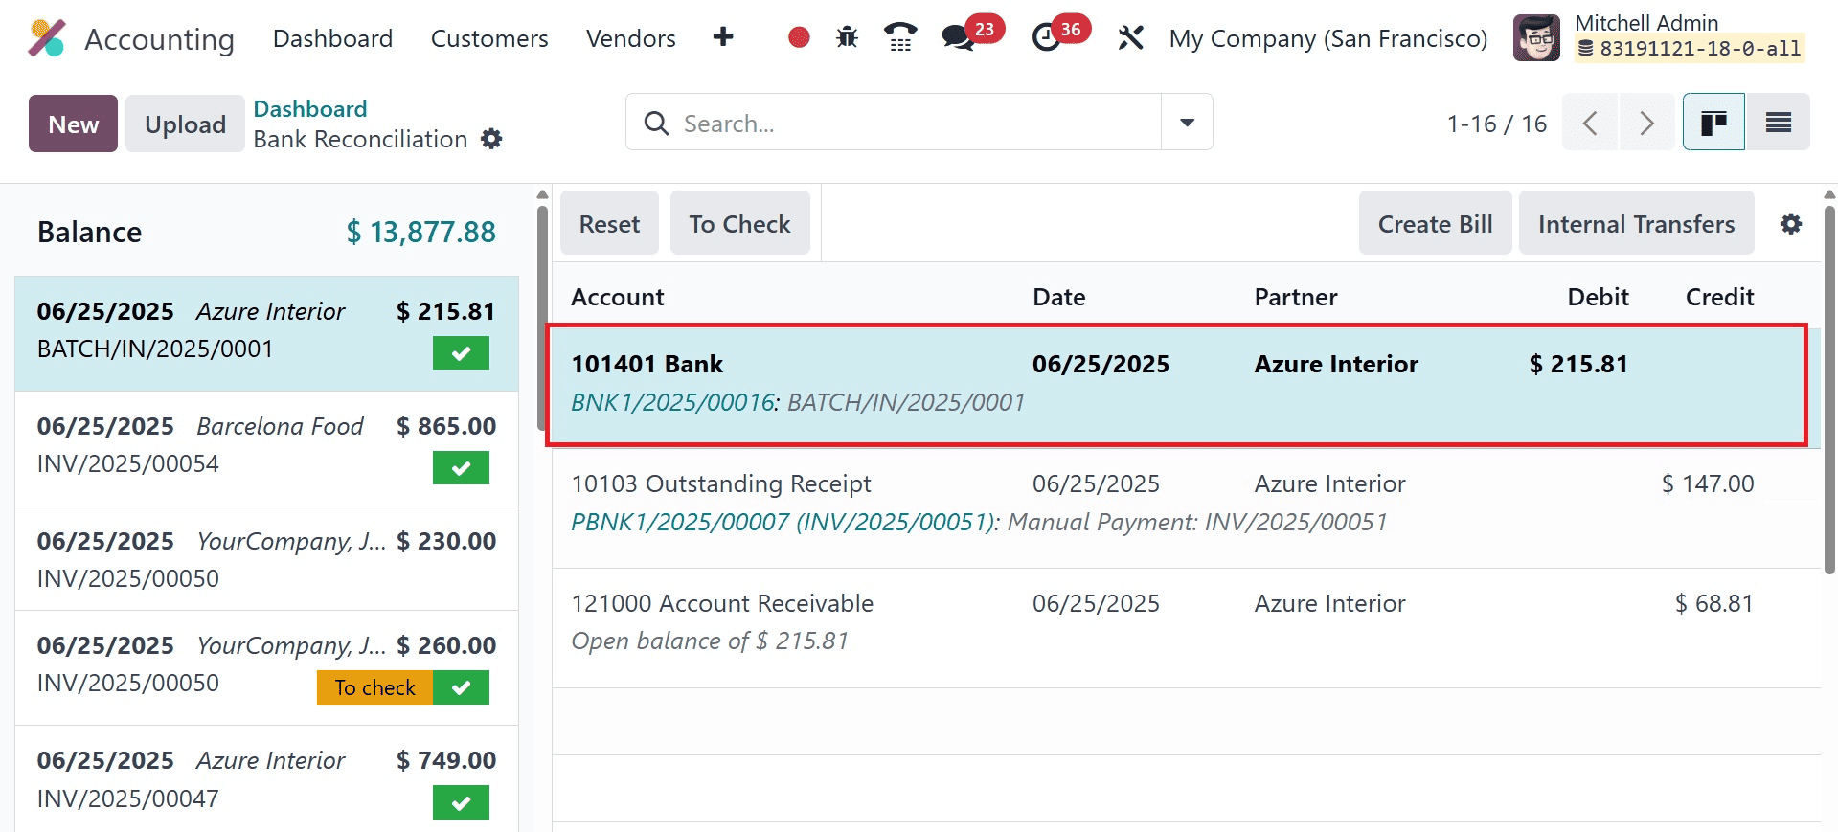Click the Reset button
1838x832 pixels.
tap(609, 223)
